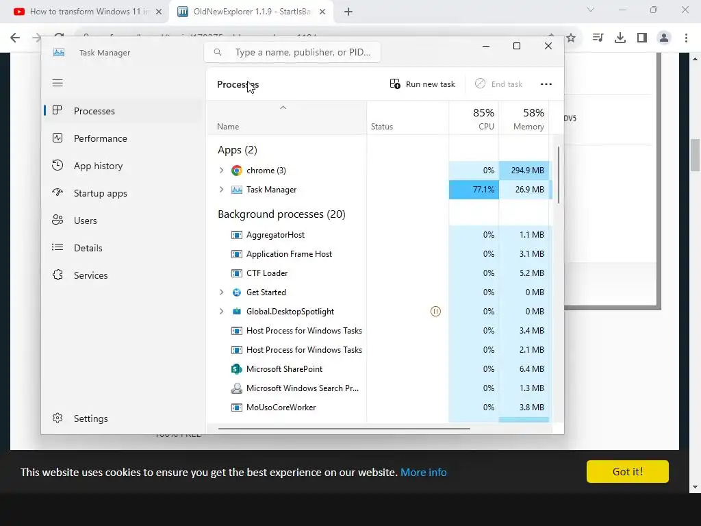Open the Chrome tab search dropdown arrow
Image resolution: width=701 pixels, height=526 pixels.
[x=591, y=10]
